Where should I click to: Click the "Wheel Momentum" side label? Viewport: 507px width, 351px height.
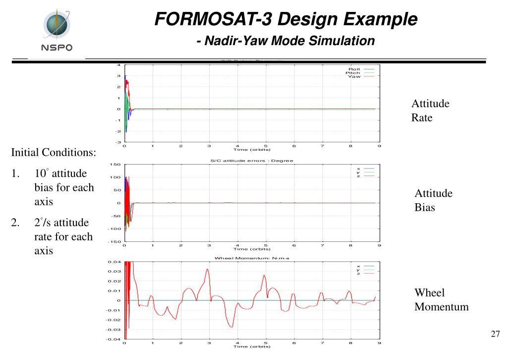tap(442, 299)
